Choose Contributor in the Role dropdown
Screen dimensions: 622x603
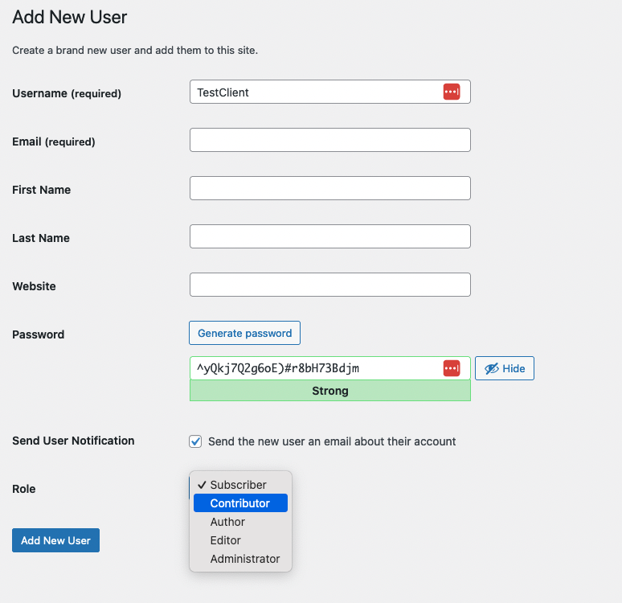[x=240, y=503]
